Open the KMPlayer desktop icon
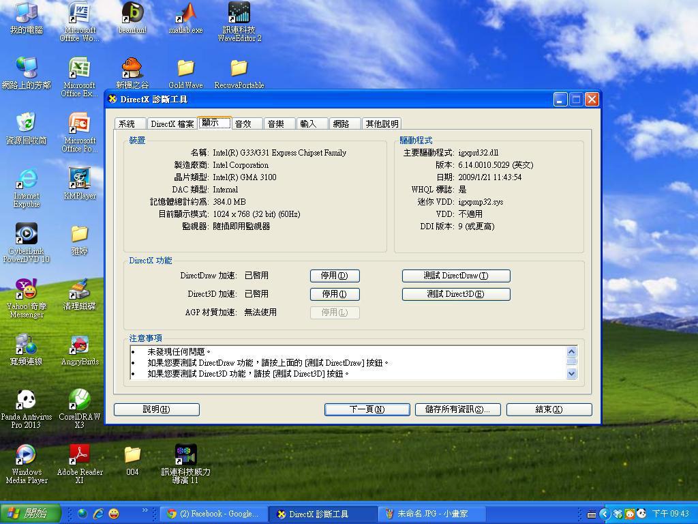Viewport: 698px width, 524px height. (80, 180)
